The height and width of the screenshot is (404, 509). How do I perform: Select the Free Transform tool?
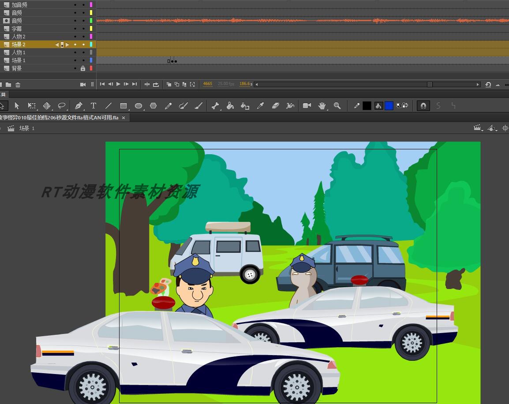[x=32, y=106]
